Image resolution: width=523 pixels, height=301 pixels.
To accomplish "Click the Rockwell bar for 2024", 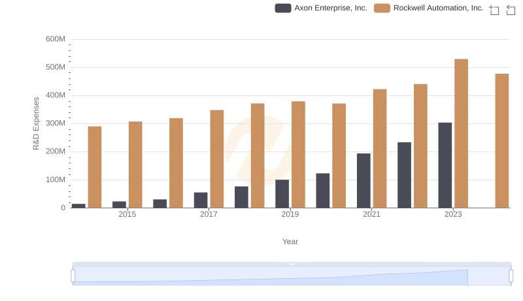I will point(501,141).
